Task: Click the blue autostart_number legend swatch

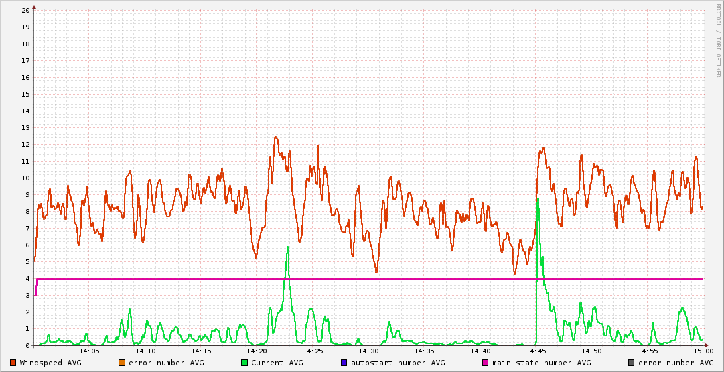Action: tap(344, 363)
